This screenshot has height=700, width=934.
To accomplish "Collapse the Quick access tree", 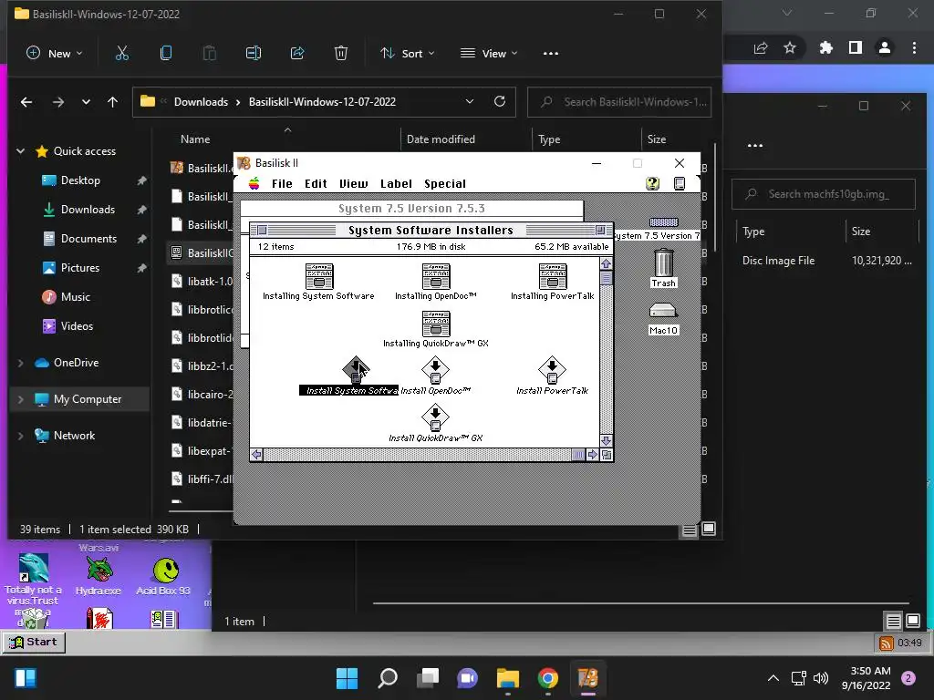I will coord(21,151).
